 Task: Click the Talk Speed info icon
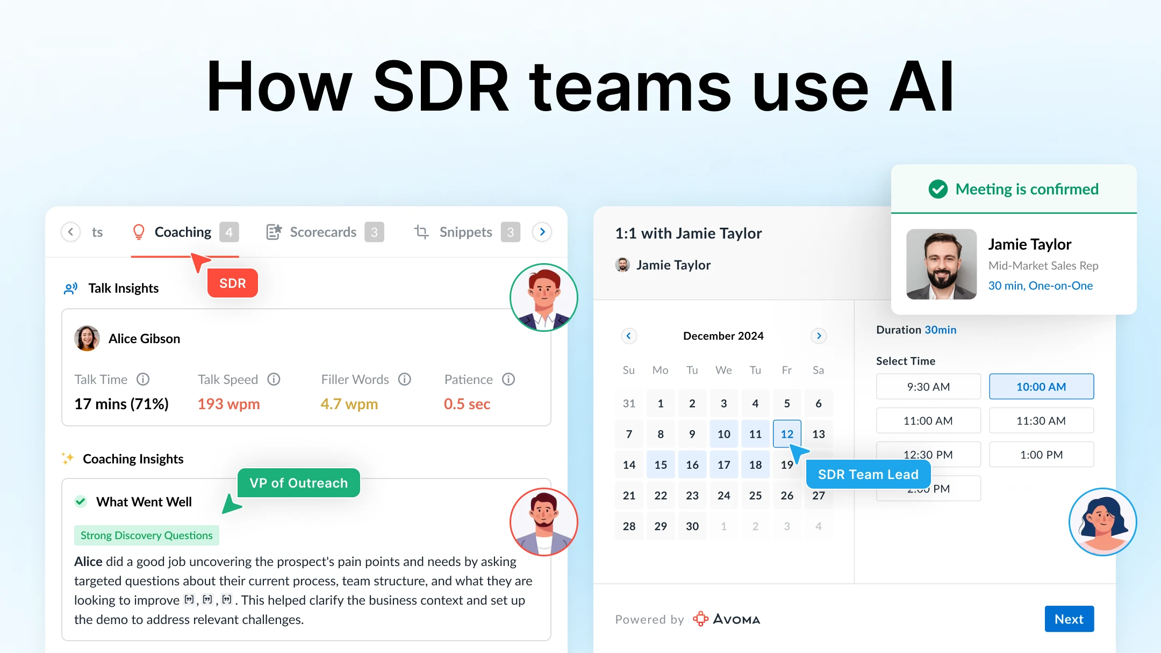click(274, 379)
